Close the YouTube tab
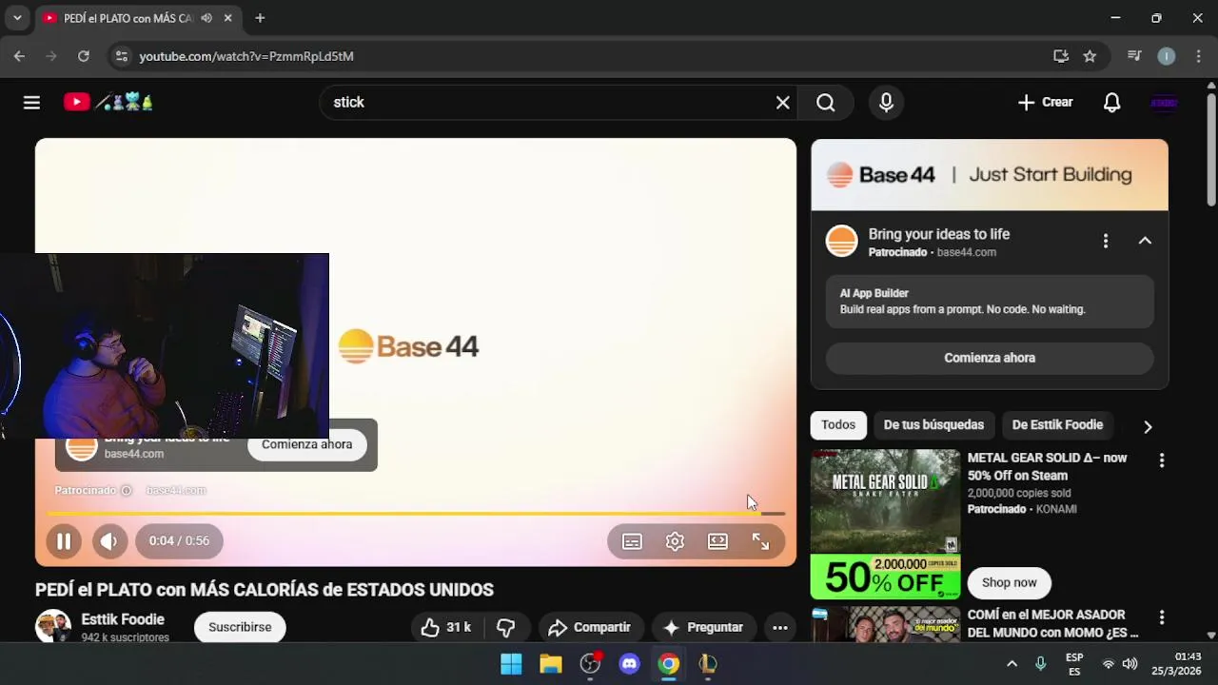 228,18
